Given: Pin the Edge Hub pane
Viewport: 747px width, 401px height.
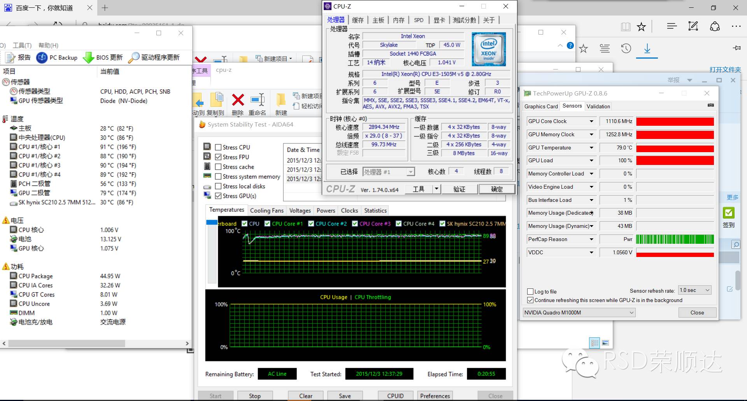Looking at the screenshot, I should click(736, 48).
